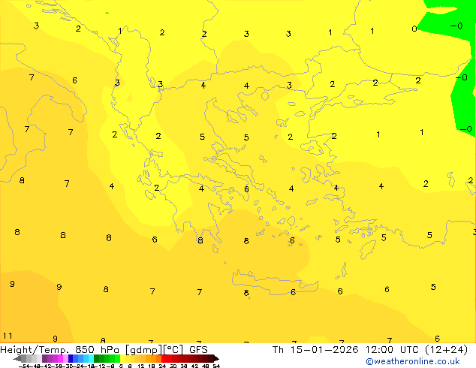The width and height of the screenshot is (476, 368).
Task: Select the Th 15-01-2026 12:00 UTC timestamp
Action: 369,350
